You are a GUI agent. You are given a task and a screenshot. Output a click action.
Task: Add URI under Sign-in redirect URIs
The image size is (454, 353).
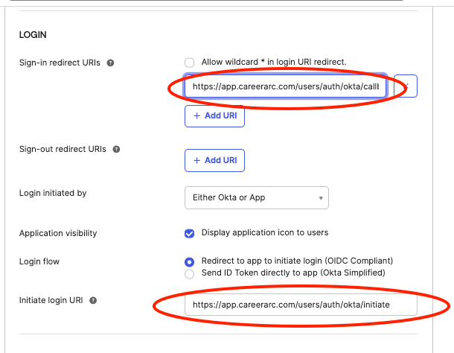(214, 116)
